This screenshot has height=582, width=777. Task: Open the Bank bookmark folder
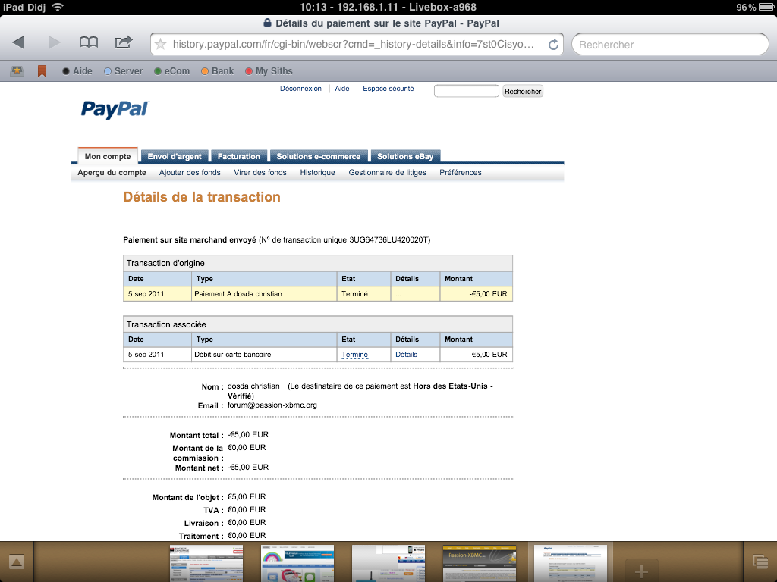click(218, 71)
